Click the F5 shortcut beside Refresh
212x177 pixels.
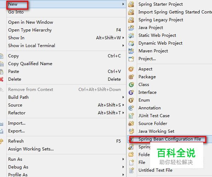coord(118,141)
